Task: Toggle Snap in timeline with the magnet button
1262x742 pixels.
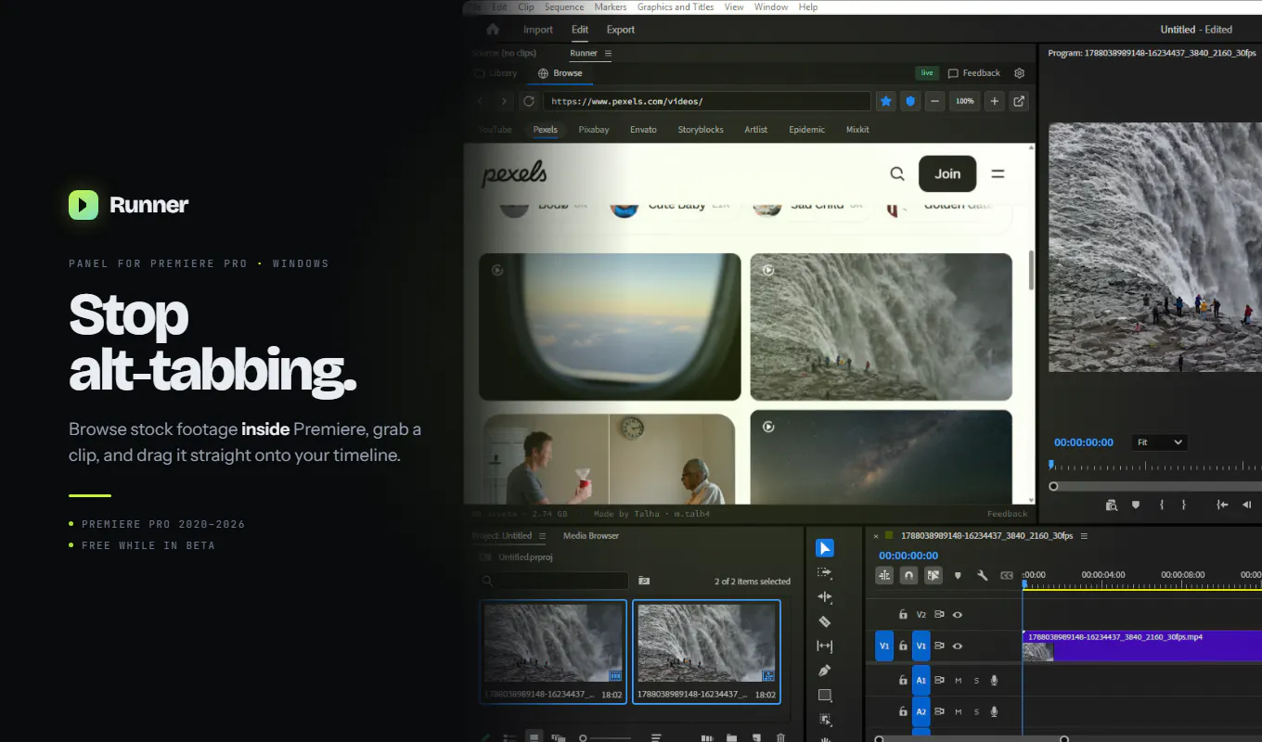Action: click(909, 576)
